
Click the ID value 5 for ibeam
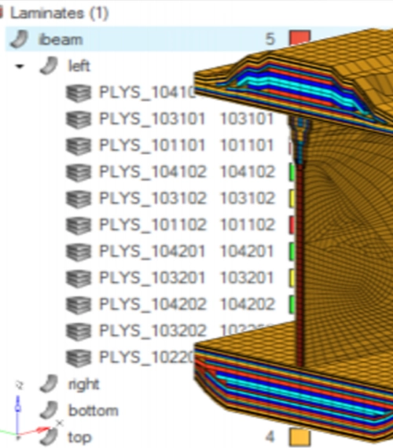[270, 39]
